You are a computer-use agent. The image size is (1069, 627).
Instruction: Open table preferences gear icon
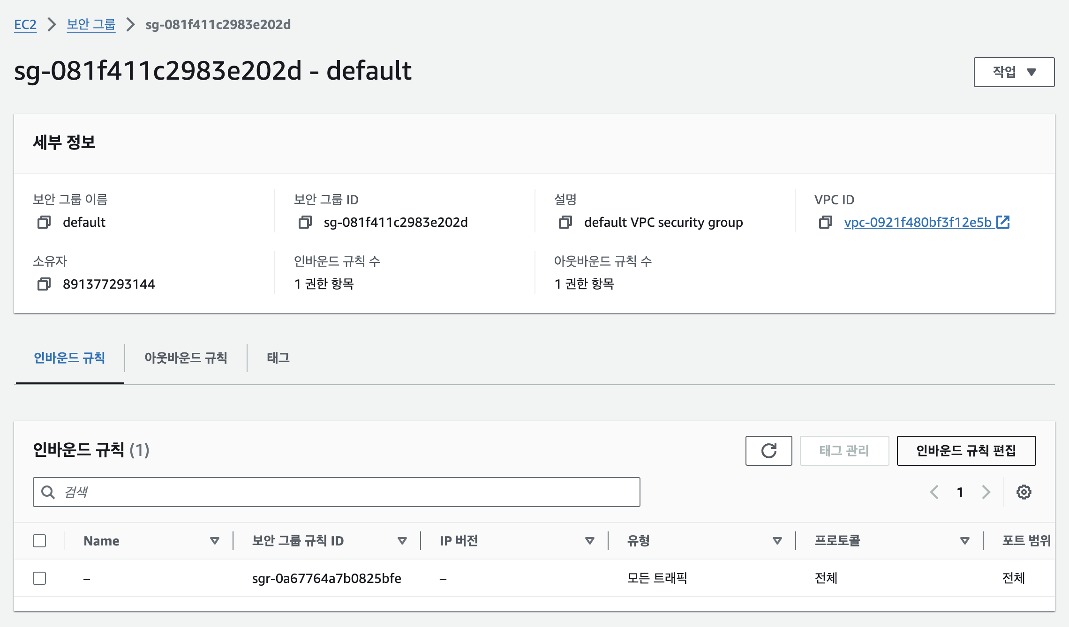(1024, 492)
